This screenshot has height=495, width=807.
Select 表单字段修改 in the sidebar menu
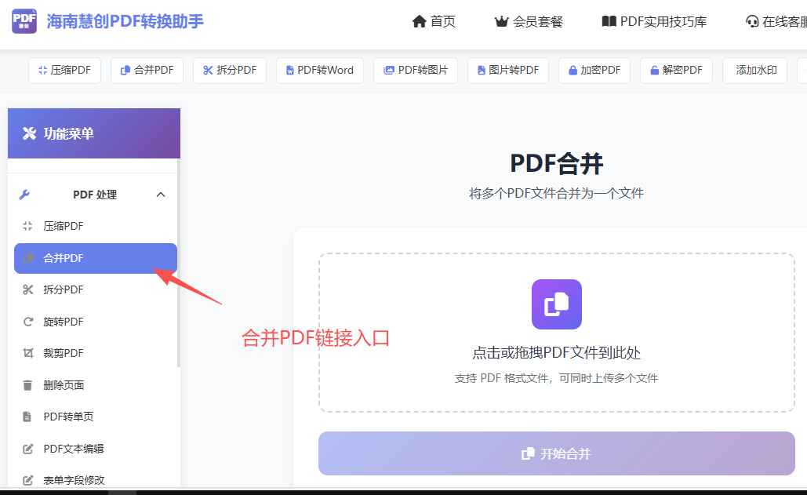pos(95,480)
